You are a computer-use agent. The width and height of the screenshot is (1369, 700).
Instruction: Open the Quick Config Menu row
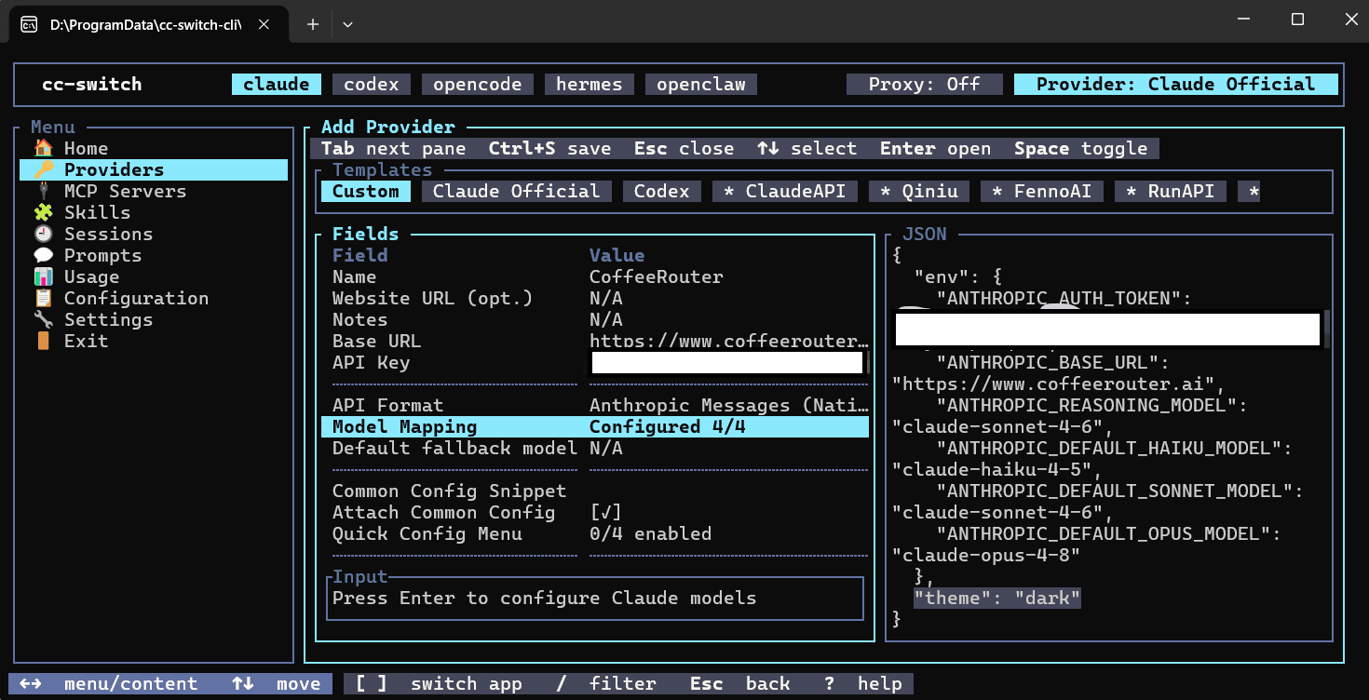click(595, 533)
